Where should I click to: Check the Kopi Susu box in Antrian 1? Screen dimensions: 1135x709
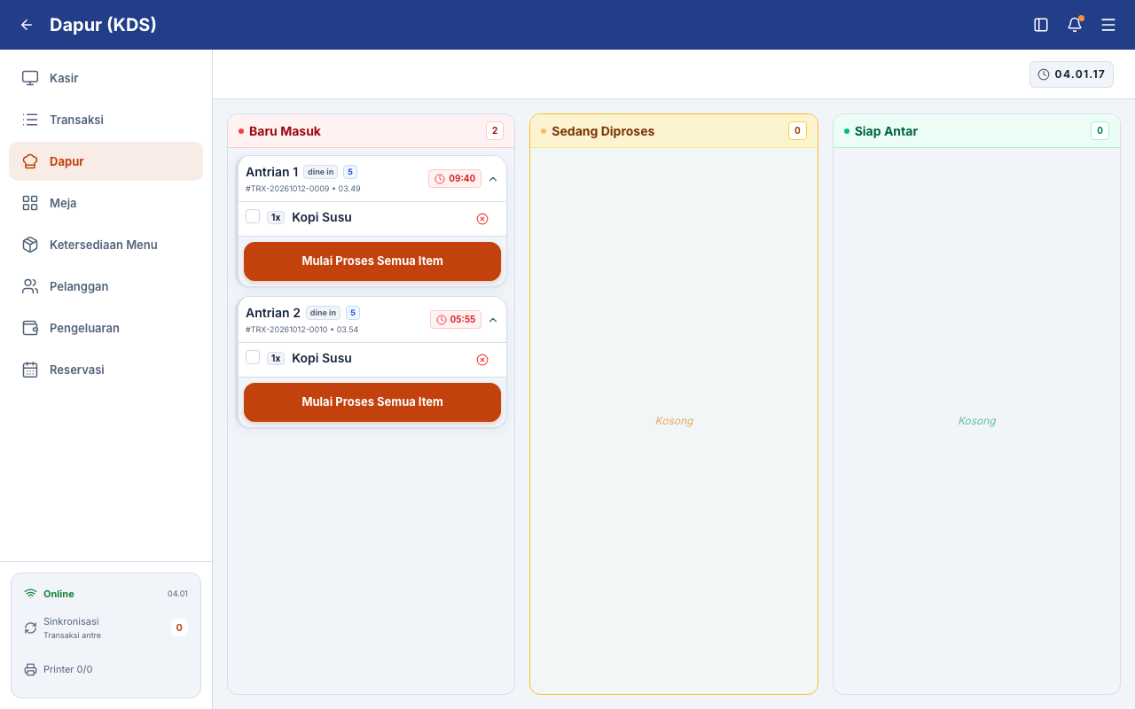tap(253, 216)
